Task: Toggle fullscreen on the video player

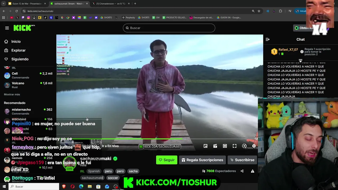Action: point(234,146)
